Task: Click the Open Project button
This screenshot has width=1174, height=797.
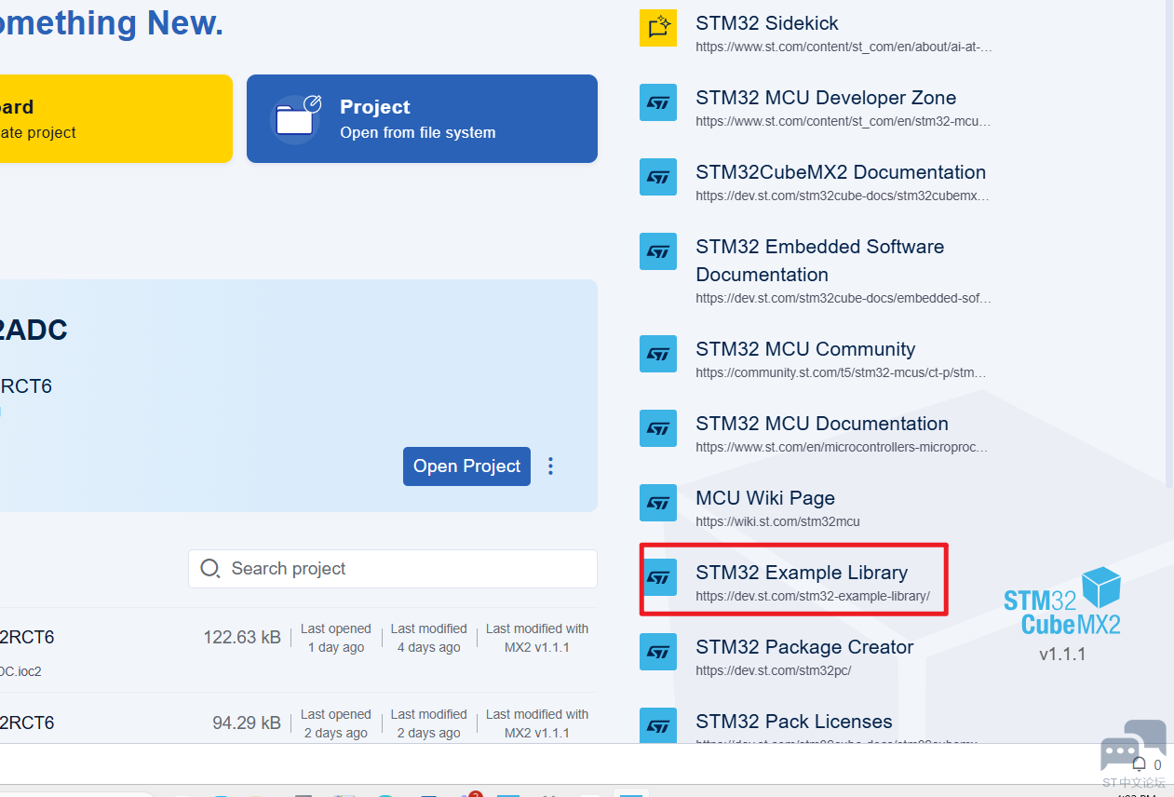Action: click(466, 466)
